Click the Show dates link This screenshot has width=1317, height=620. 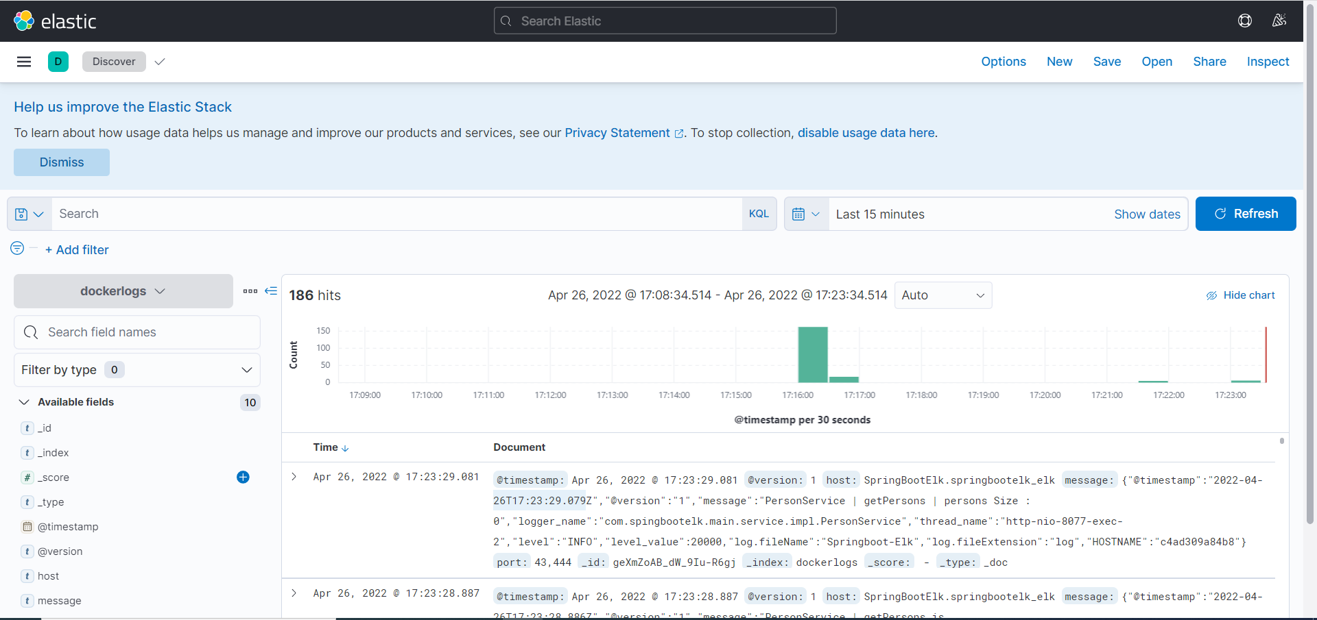pyautogui.click(x=1147, y=214)
